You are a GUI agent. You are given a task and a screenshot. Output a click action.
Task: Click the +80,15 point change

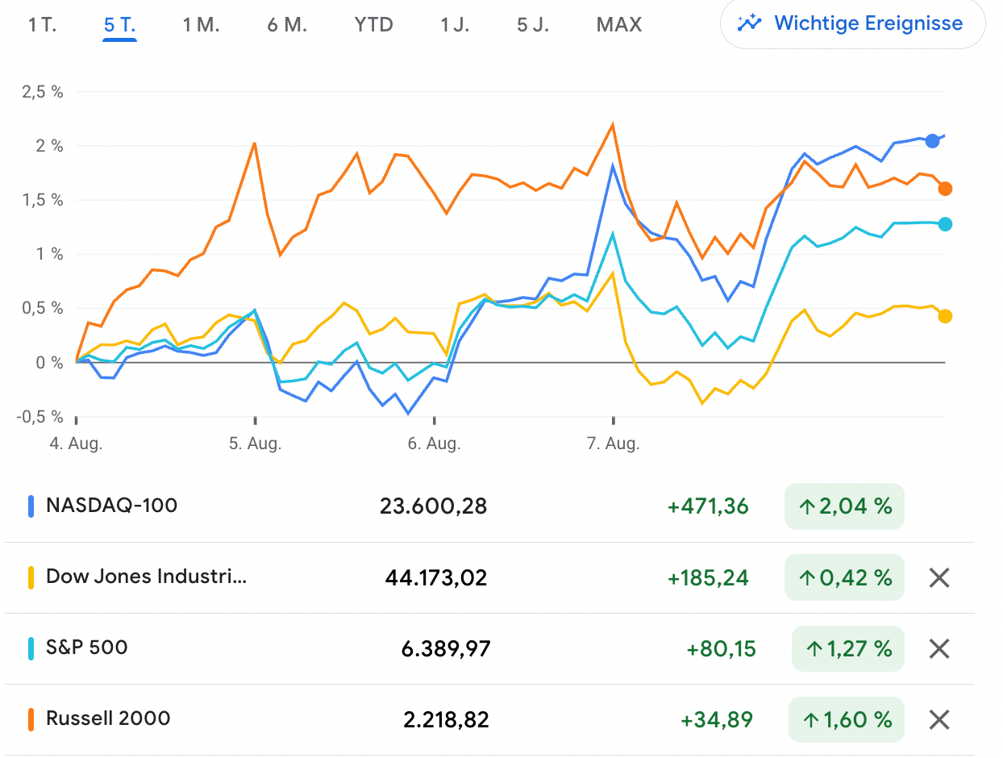(x=721, y=648)
